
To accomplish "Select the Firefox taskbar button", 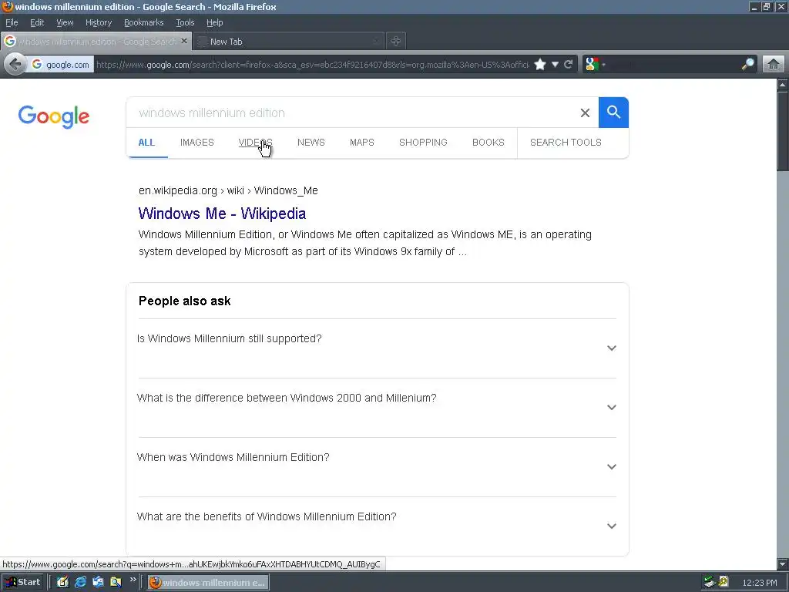I will pyautogui.click(x=208, y=583).
